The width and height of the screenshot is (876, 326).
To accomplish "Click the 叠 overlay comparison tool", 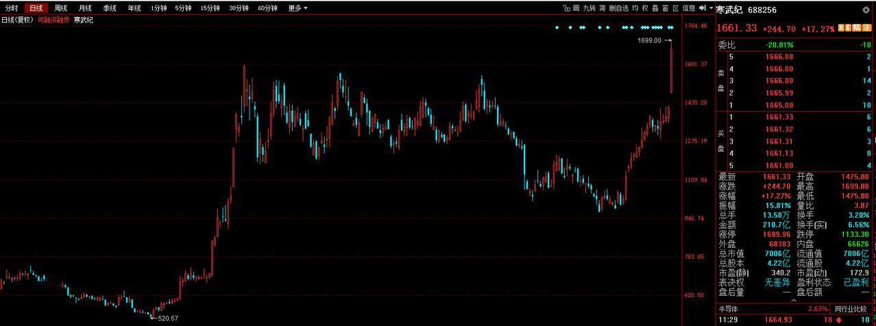I will (655, 8).
